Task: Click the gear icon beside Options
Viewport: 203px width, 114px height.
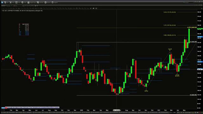Action: [45, 3]
